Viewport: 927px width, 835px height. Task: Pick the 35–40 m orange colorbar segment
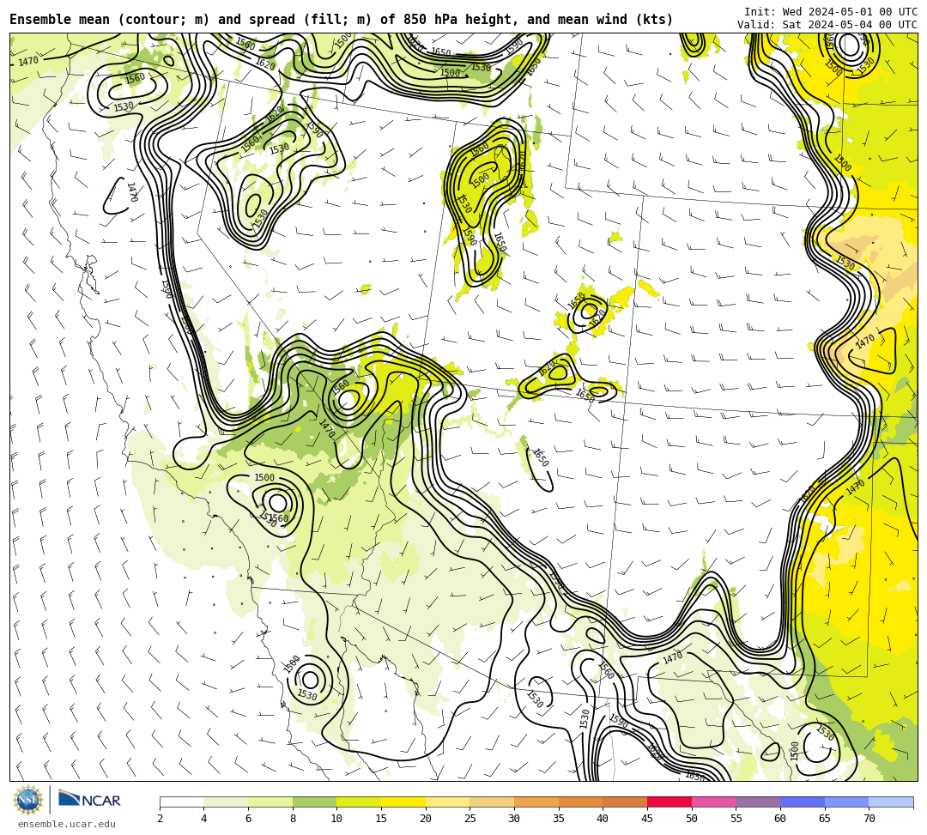click(x=580, y=802)
